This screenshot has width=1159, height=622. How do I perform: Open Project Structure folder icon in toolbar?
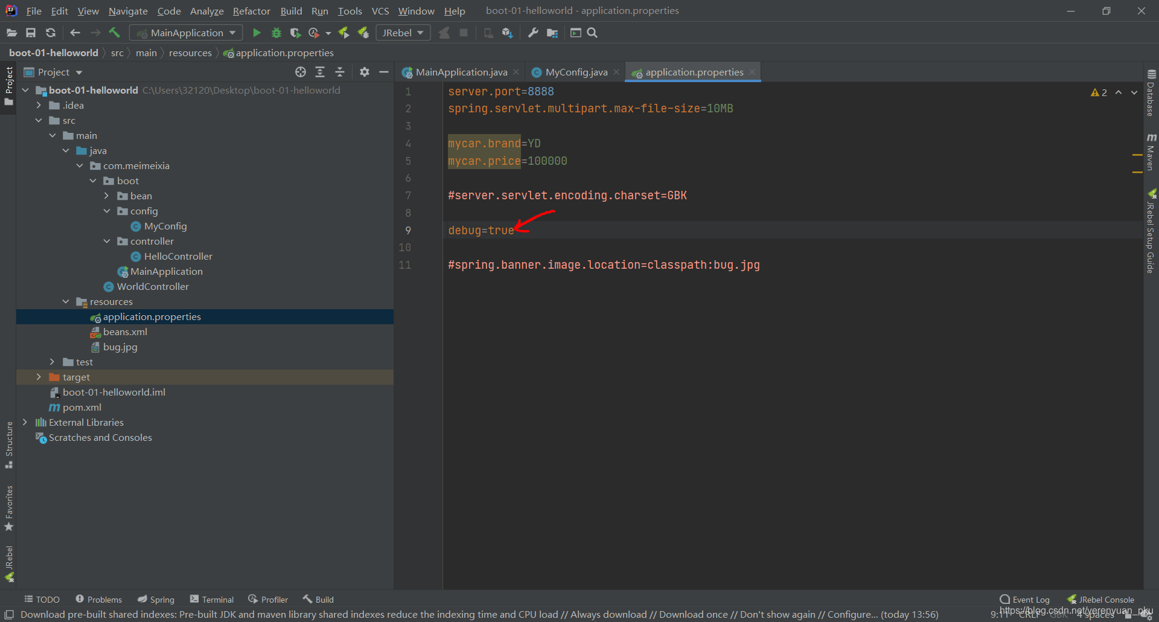click(552, 33)
